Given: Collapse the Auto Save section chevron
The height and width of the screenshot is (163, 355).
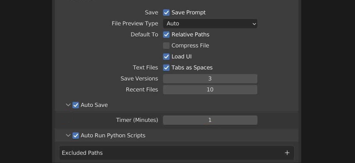Looking at the screenshot, I should pyautogui.click(x=68, y=105).
